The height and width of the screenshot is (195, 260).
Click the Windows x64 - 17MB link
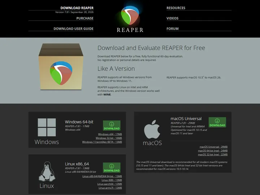pos(110,134)
